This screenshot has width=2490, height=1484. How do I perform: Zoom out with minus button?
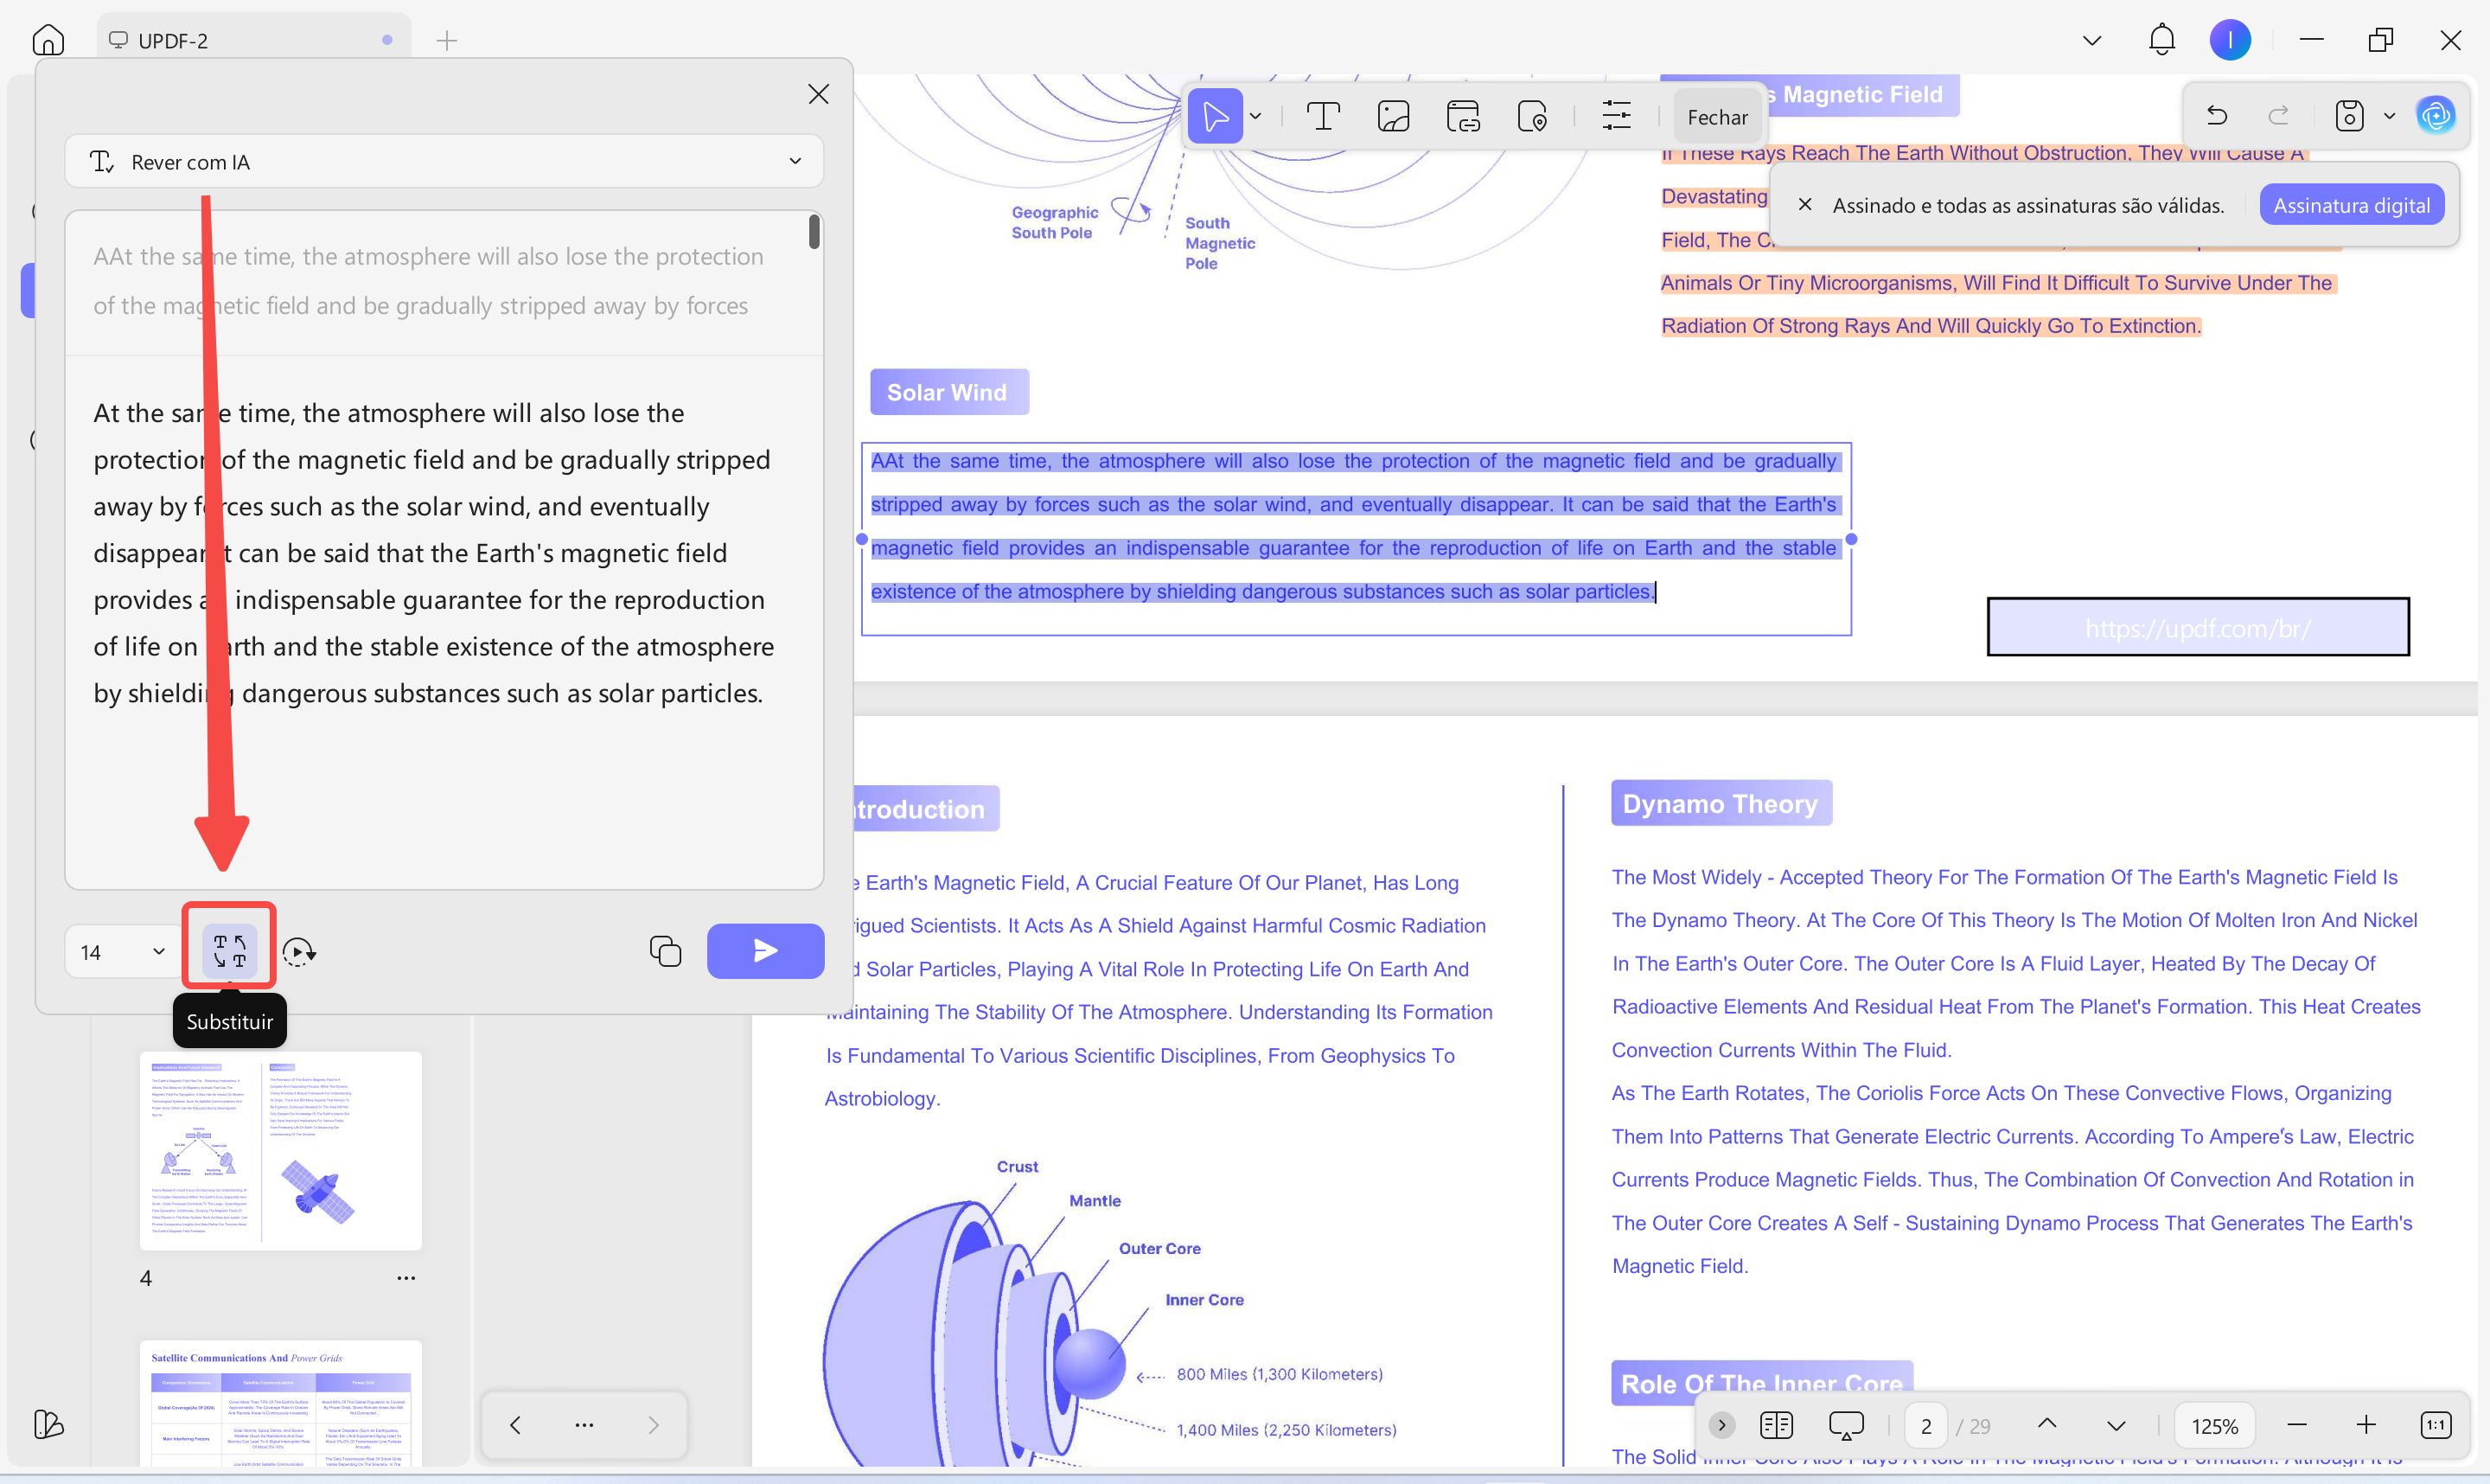2296,1425
